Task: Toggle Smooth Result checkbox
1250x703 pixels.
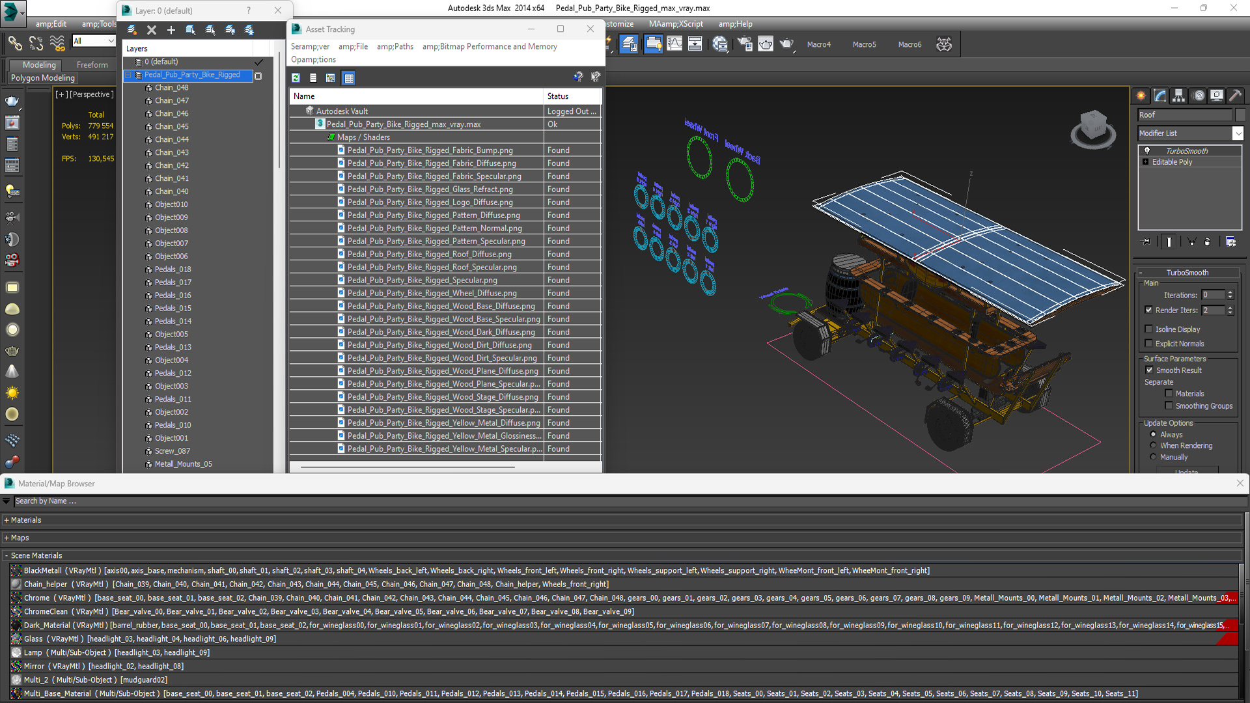Action: coord(1149,370)
